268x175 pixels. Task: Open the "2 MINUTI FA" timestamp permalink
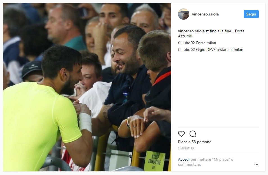coord(186,149)
